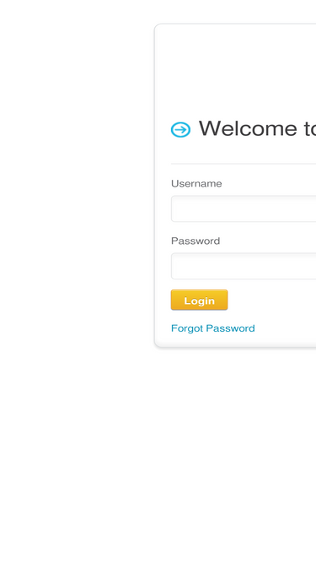Image resolution: width=316 pixels, height=563 pixels.
Task: Click the Welcome heading text
Action: 257,128
